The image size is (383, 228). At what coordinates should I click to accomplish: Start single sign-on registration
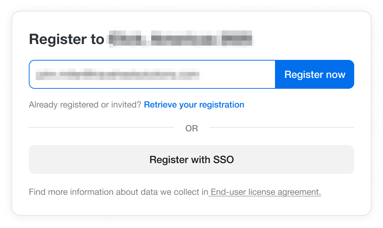click(x=191, y=159)
